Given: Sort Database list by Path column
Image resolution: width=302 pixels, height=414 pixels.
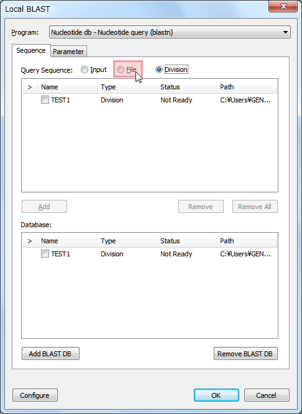Looking at the screenshot, I should tap(247, 241).
